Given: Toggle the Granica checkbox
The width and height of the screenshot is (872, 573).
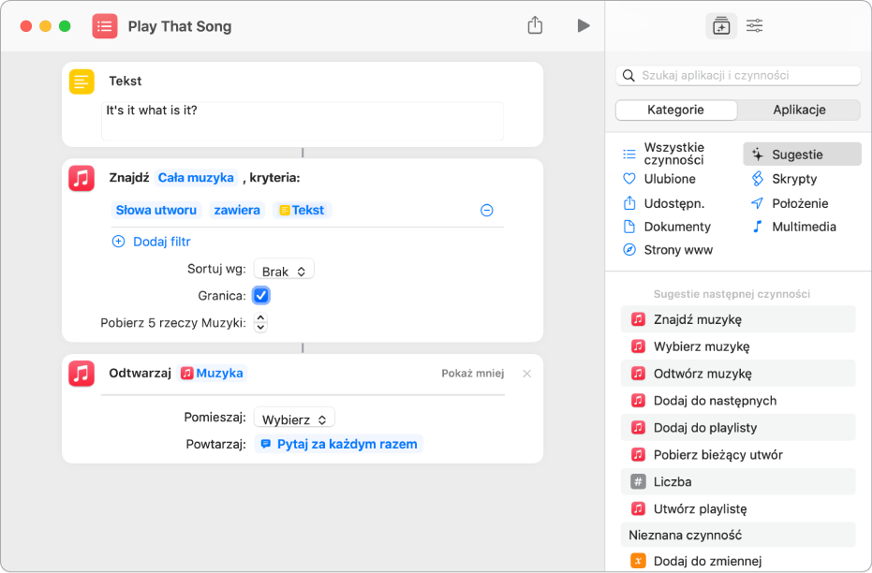Looking at the screenshot, I should [260, 296].
